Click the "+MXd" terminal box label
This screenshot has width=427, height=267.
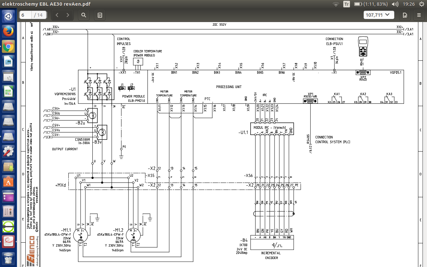coord(60,185)
